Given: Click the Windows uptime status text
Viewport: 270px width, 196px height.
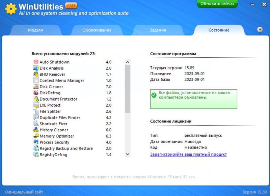Looking at the screenshot, I should 134,177.
